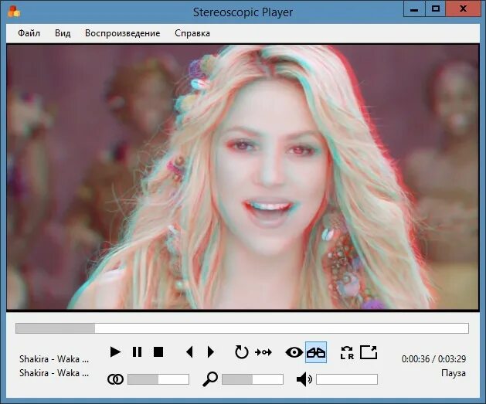This screenshot has width=486, height=404.
Task: Click the Stereoscopic Player app icon in title bar
Action: (14, 12)
